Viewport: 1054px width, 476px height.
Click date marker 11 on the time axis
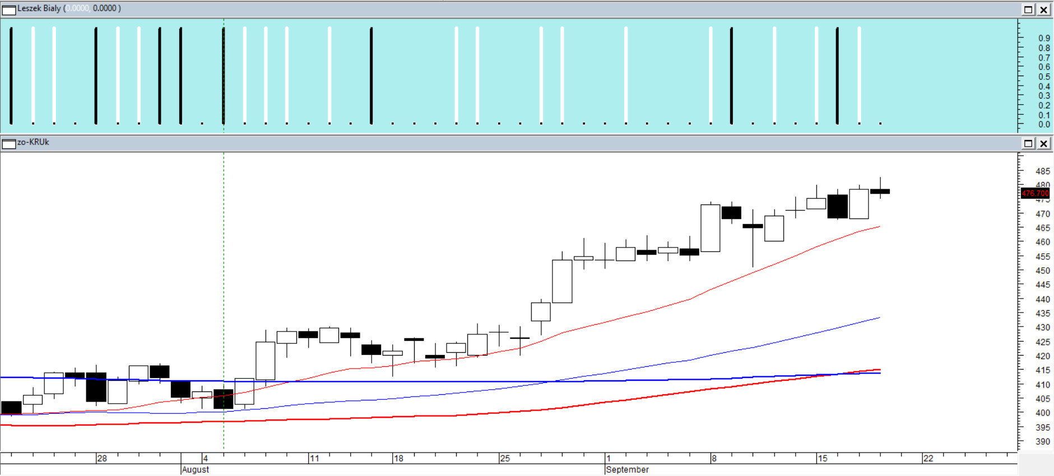(x=314, y=458)
